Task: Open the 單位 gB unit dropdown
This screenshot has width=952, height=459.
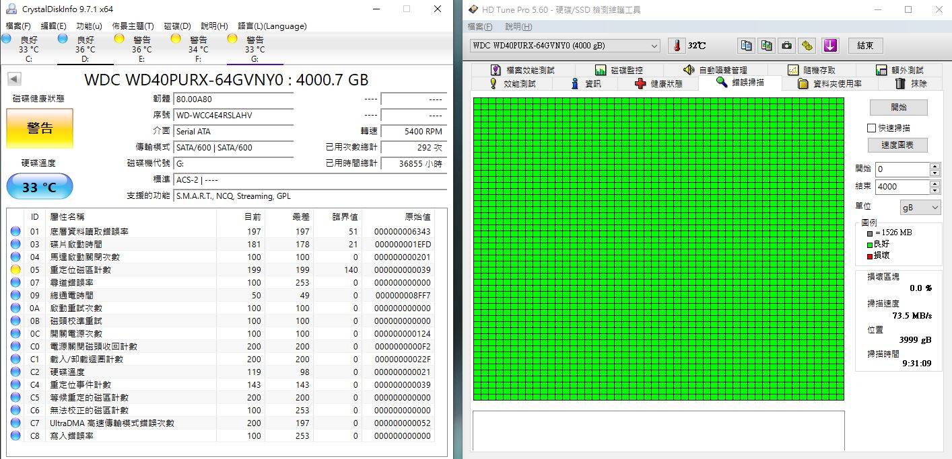Action: tap(920, 208)
